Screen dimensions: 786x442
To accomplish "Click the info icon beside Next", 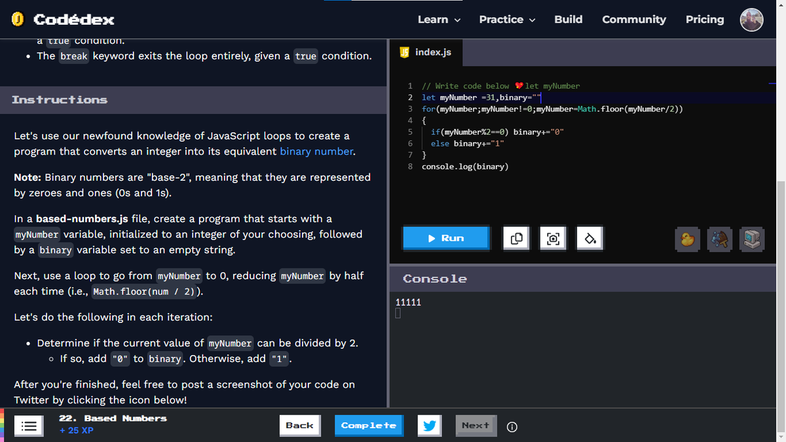I will coord(512,426).
